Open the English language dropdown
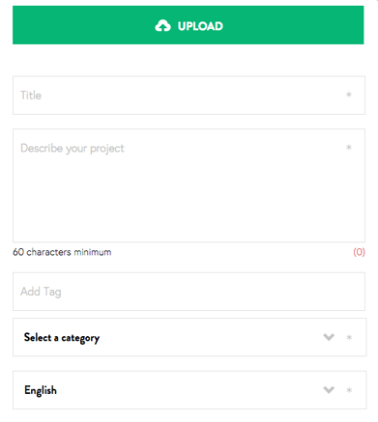Image resolution: width=378 pixels, height=422 pixels. [189, 390]
